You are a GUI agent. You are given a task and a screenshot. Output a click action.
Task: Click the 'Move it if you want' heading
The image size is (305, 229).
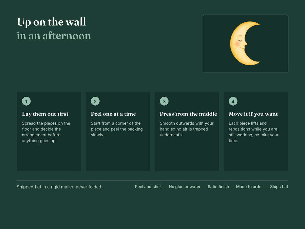click(x=253, y=114)
